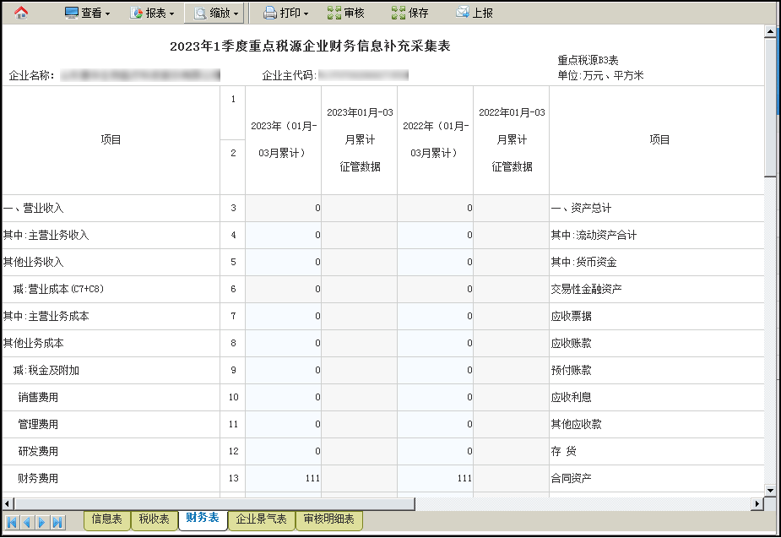781x538 pixels.
Task: Click the magnifier icon beside 缩放
Action: click(200, 13)
